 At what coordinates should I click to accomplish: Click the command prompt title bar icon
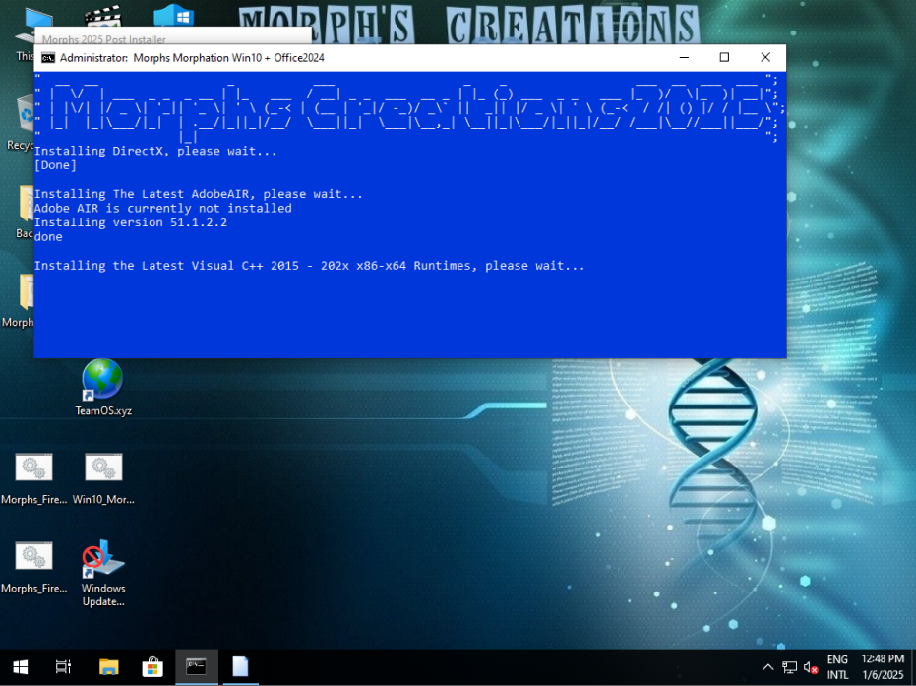[48, 58]
